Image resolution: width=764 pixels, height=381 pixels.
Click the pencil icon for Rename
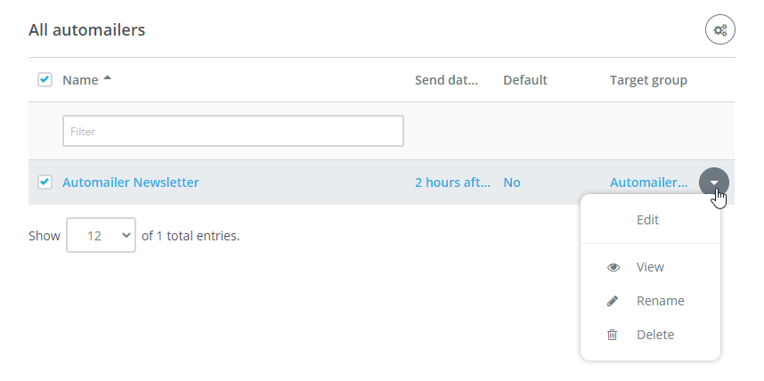(x=613, y=301)
